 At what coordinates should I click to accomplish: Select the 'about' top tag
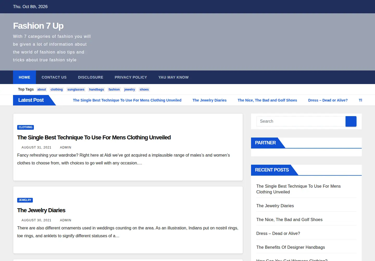click(x=42, y=90)
